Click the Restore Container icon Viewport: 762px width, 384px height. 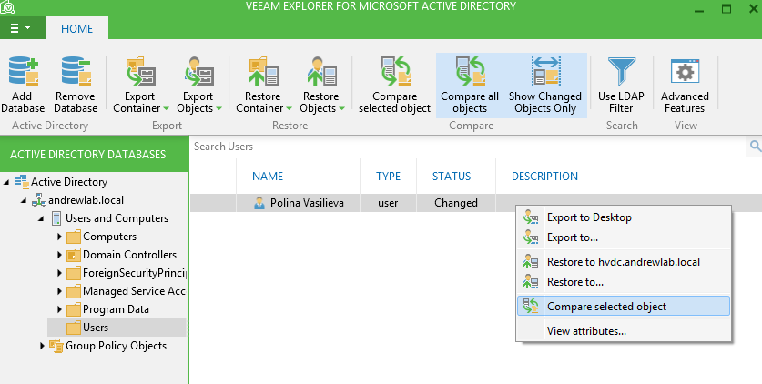[x=263, y=71]
